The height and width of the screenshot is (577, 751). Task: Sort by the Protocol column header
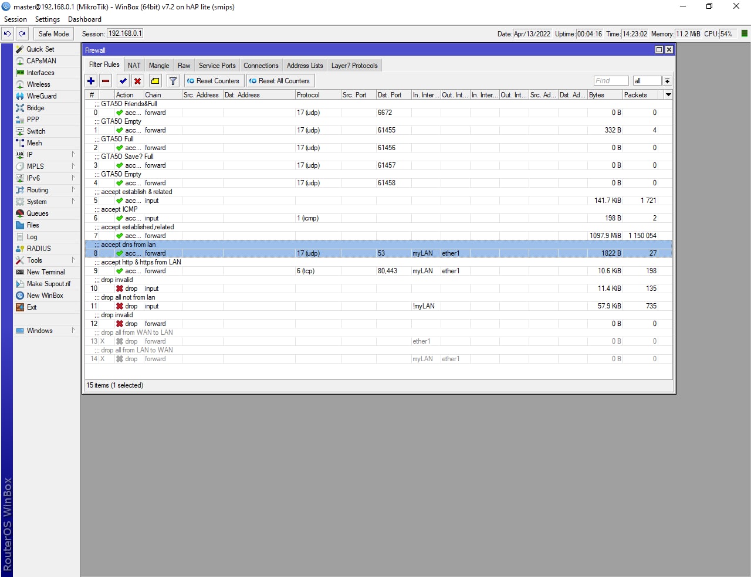[x=317, y=95]
